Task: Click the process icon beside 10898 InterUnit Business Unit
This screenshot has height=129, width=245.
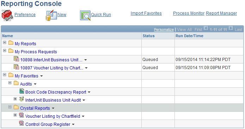Action: coord(17,59)
